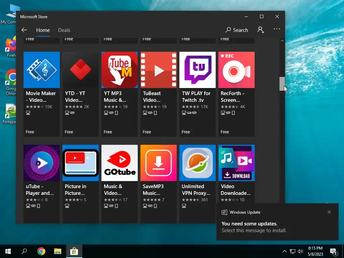344x258 pixels.
Task: Go back with the Store back arrow
Action: (x=24, y=30)
